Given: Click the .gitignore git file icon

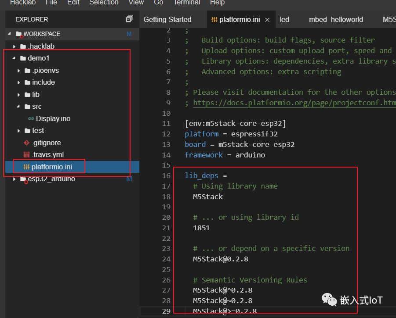Looking at the screenshot, I should pos(26,143).
